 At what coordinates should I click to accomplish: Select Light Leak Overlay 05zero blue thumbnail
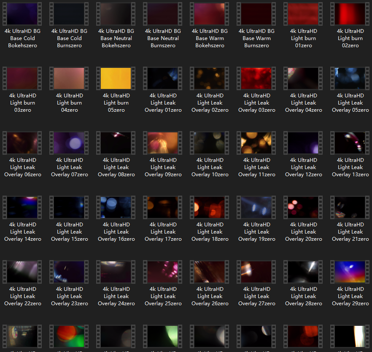(x=350, y=78)
